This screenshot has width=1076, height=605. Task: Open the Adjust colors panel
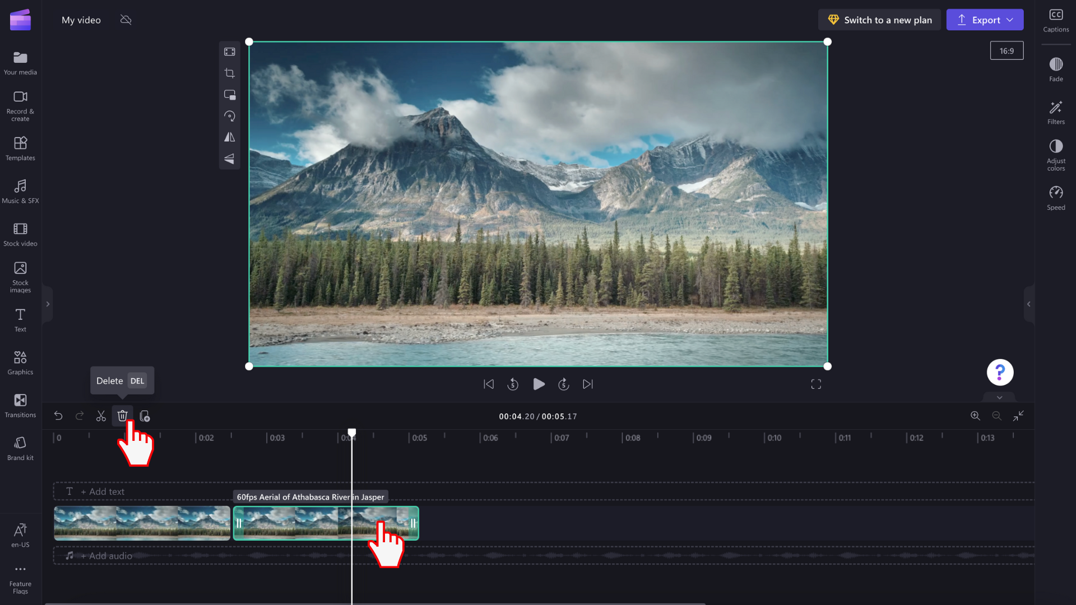point(1056,155)
